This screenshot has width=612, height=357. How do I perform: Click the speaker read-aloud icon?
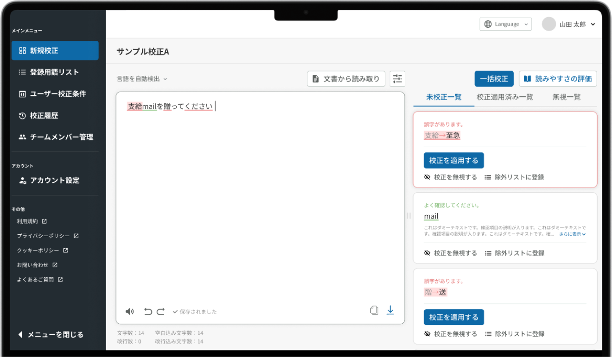point(130,312)
